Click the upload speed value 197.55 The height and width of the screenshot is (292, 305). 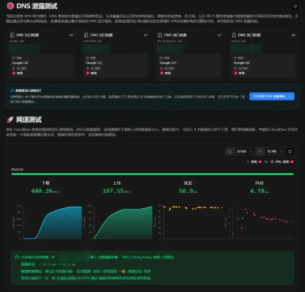pos(113,191)
